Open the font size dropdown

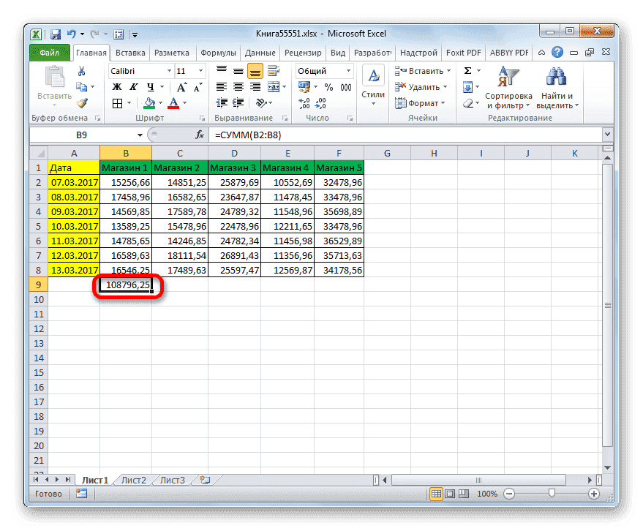[x=200, y=71]
